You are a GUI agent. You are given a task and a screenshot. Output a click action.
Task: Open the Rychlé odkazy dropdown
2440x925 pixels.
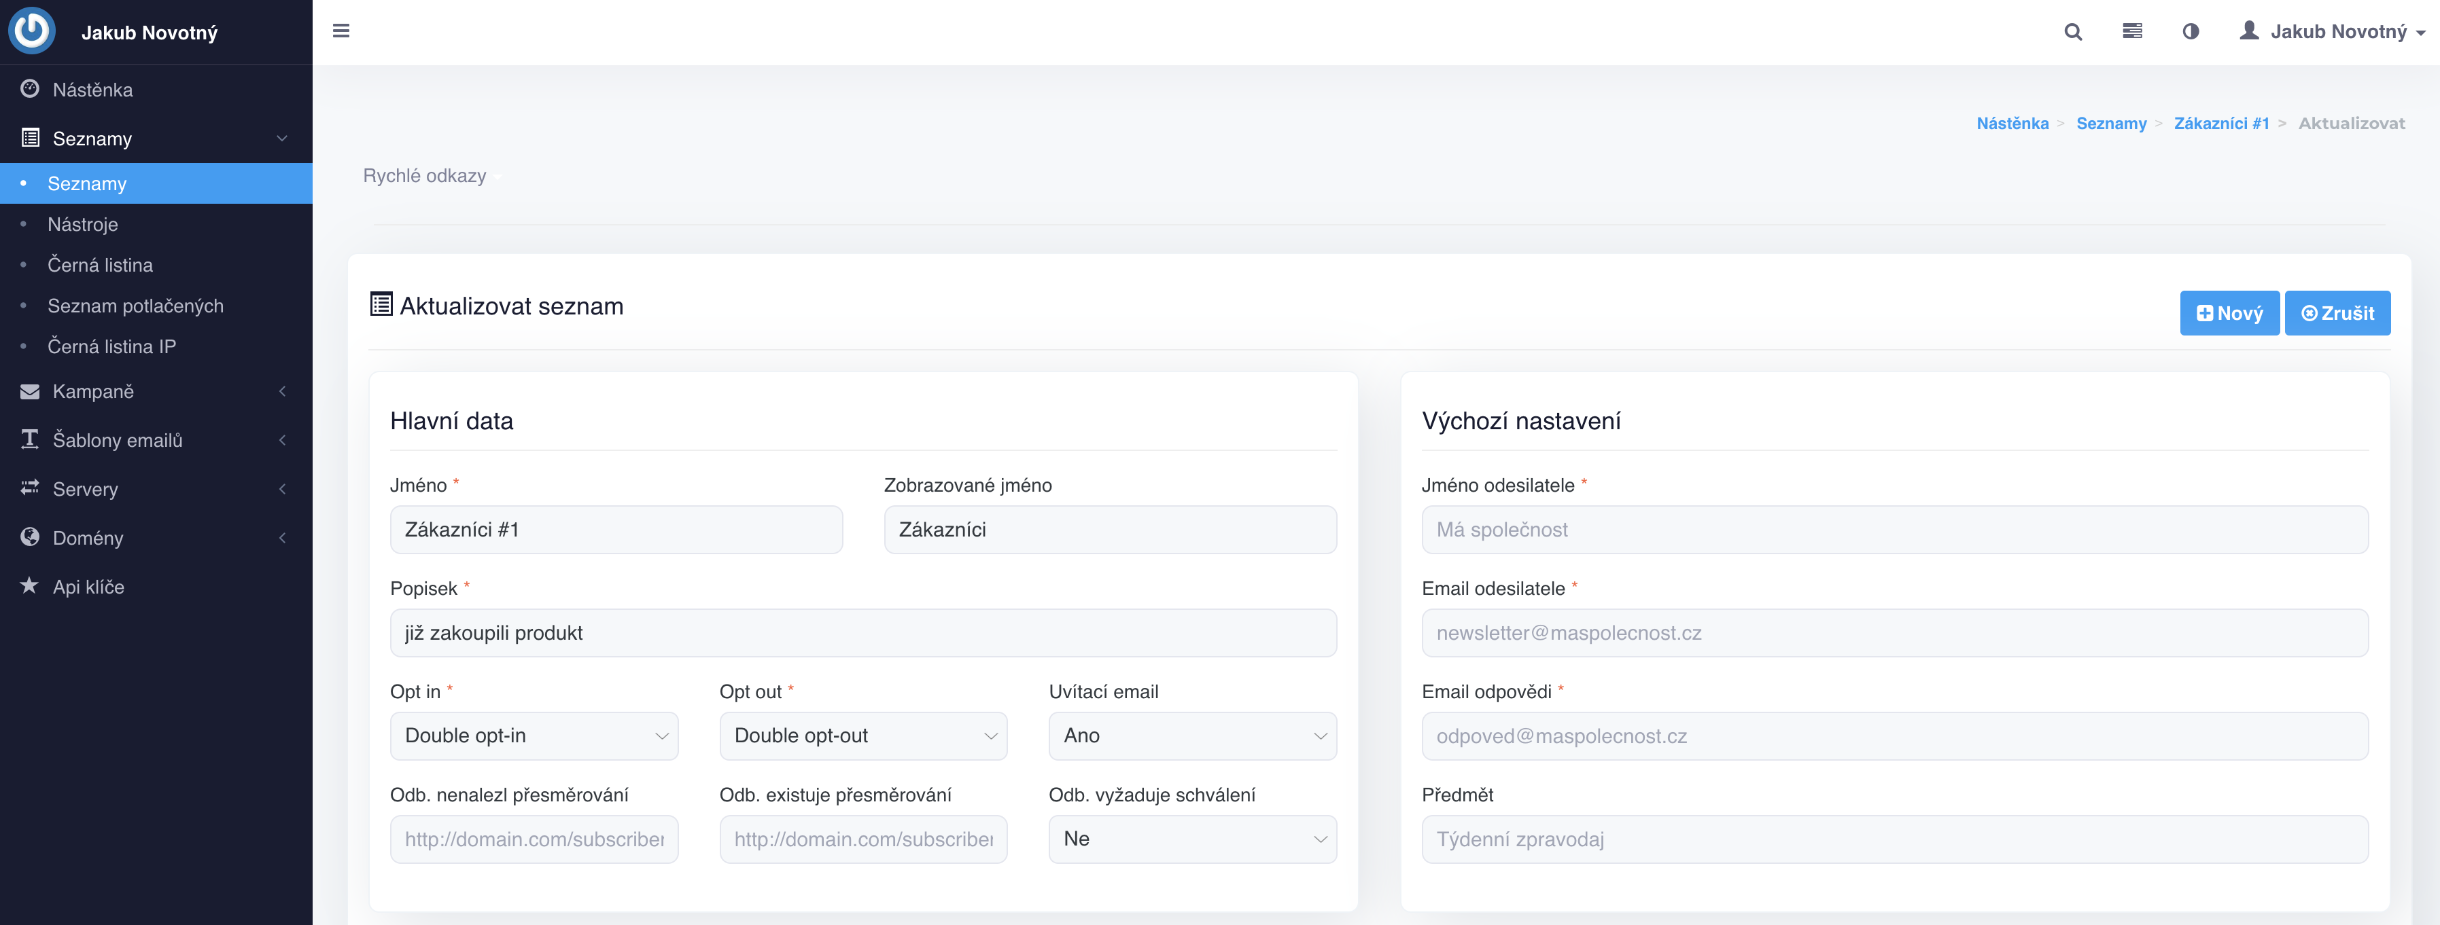(x=432, y=176)
